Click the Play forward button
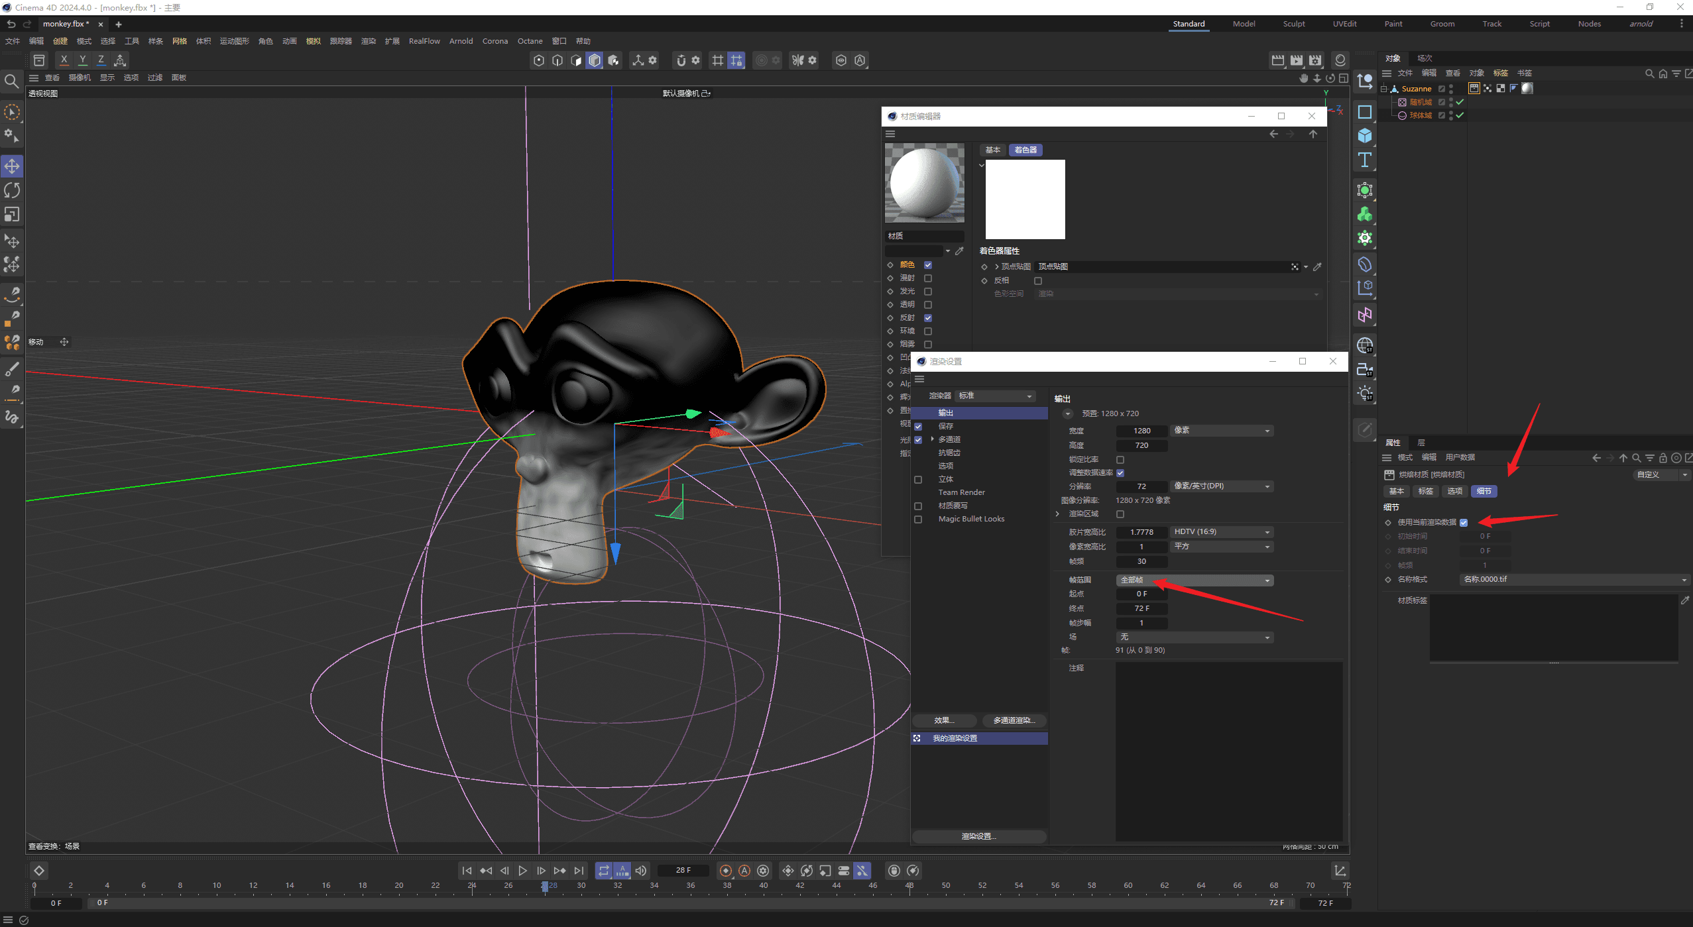1693x927 pixels. 522,871
